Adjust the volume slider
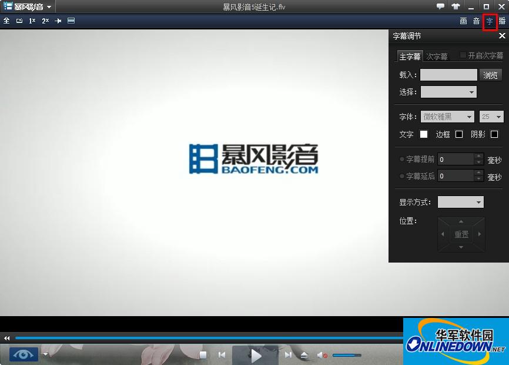 coord(347,355)
